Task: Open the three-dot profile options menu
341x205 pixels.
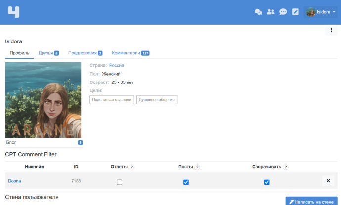Action: point(331,31)
